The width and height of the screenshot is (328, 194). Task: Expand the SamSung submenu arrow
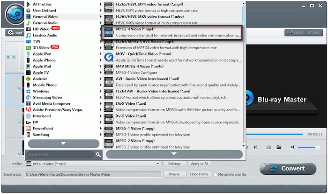100,135
